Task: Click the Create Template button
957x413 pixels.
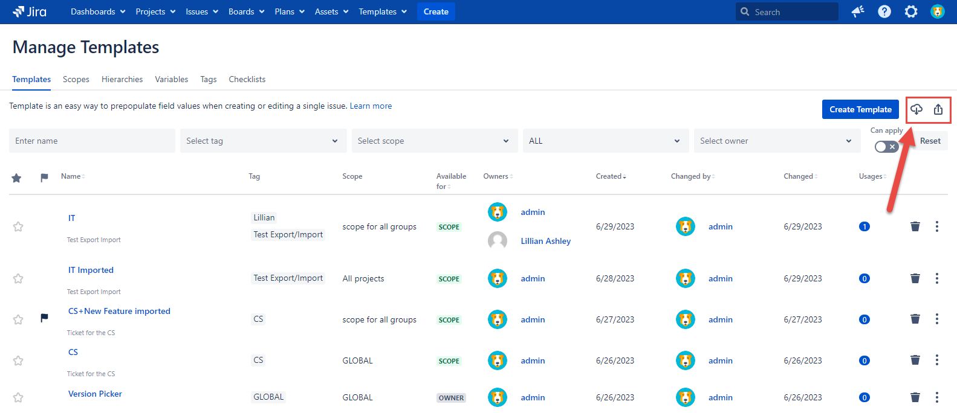Action: click(860, 109)
